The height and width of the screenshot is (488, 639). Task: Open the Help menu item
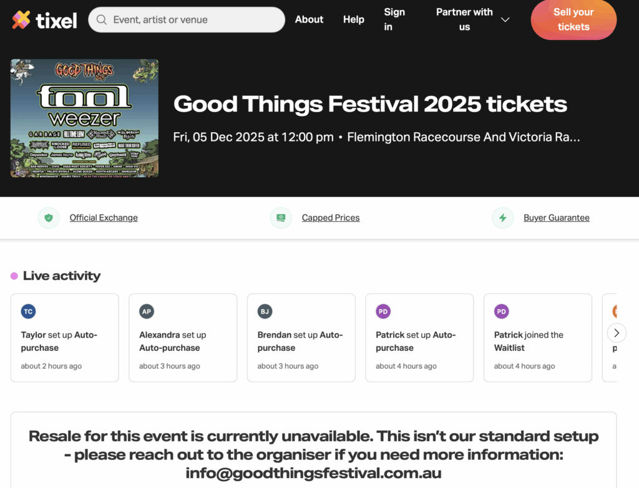[354, 19]
